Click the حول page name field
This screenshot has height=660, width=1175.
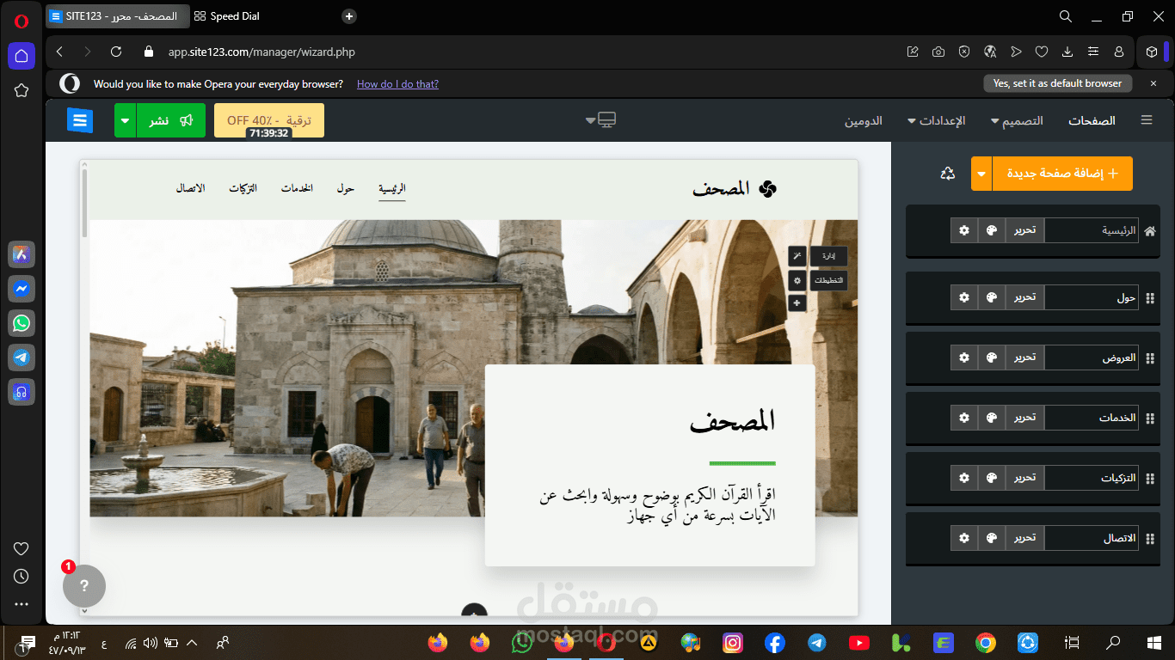1092,297
